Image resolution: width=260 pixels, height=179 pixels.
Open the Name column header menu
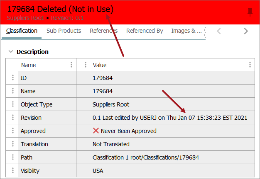click(x=71, y=65)
